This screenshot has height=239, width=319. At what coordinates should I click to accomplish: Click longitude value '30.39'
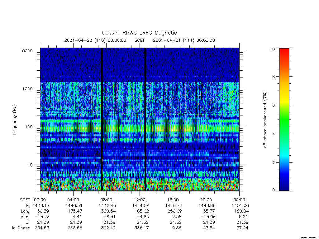43,211
